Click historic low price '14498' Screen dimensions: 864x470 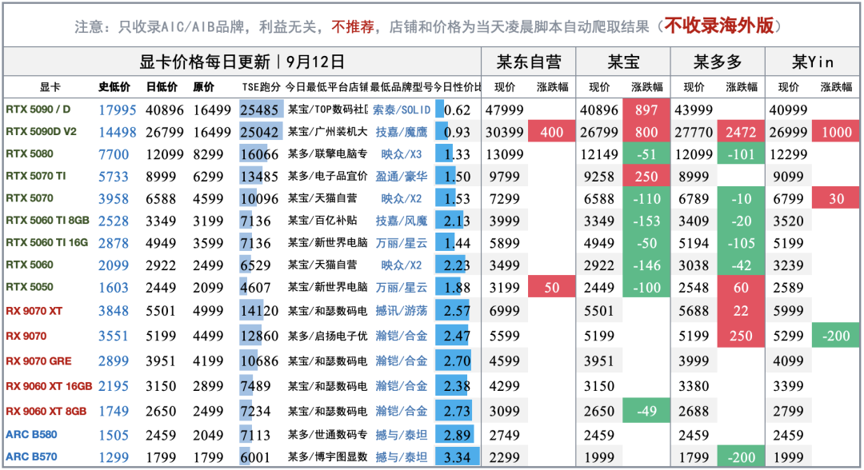coord(118,132)
